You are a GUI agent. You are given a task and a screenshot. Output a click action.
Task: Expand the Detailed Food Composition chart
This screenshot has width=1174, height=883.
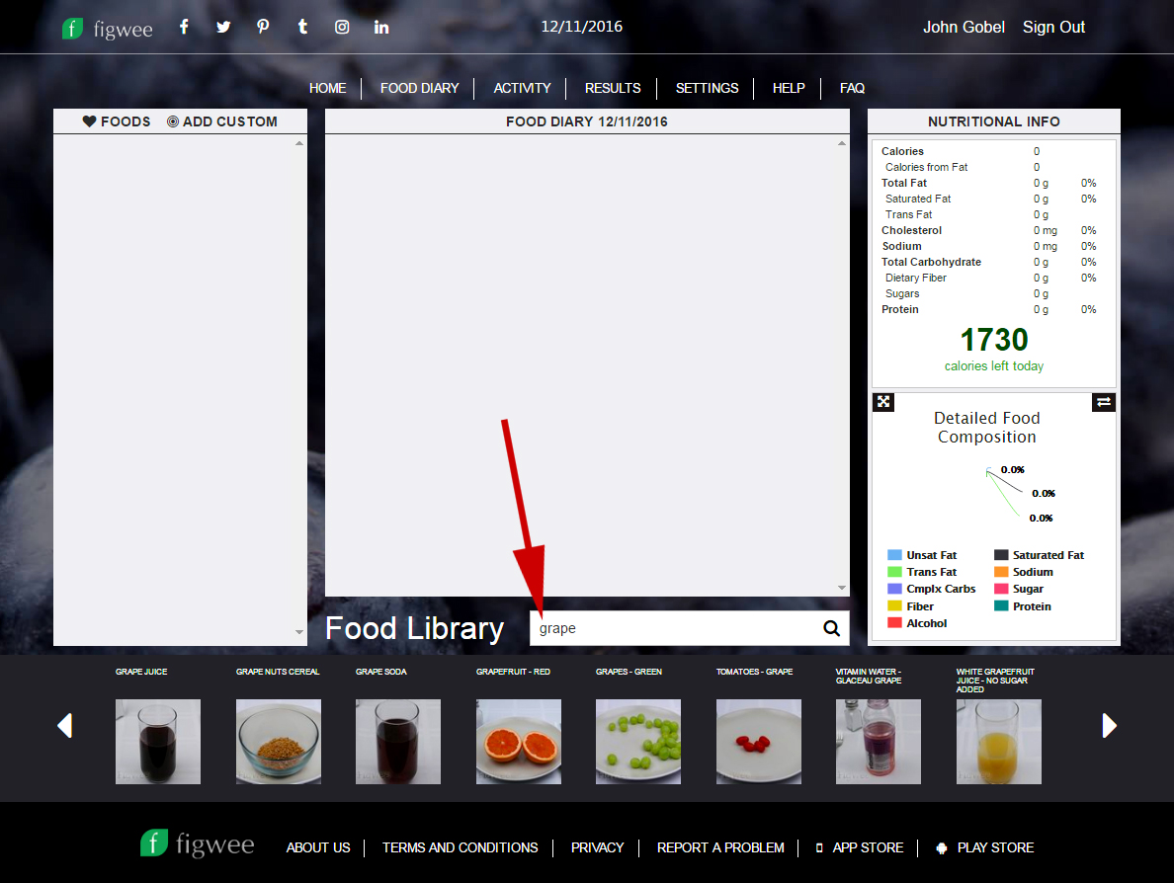click(x=884, y=402)
